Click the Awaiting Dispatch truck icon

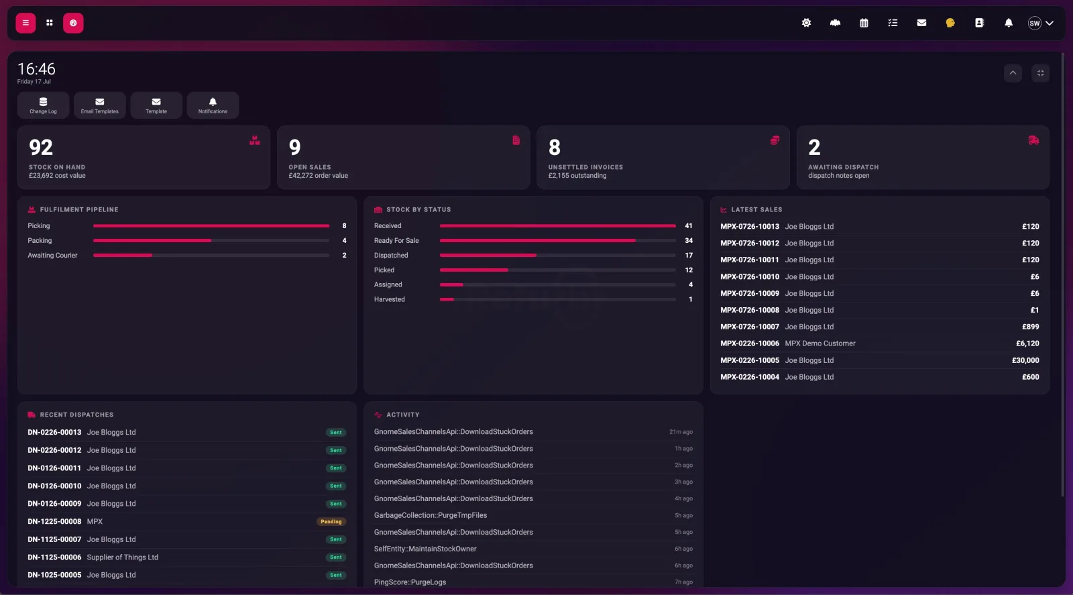pyautogui.click(x=1033, y=140)
